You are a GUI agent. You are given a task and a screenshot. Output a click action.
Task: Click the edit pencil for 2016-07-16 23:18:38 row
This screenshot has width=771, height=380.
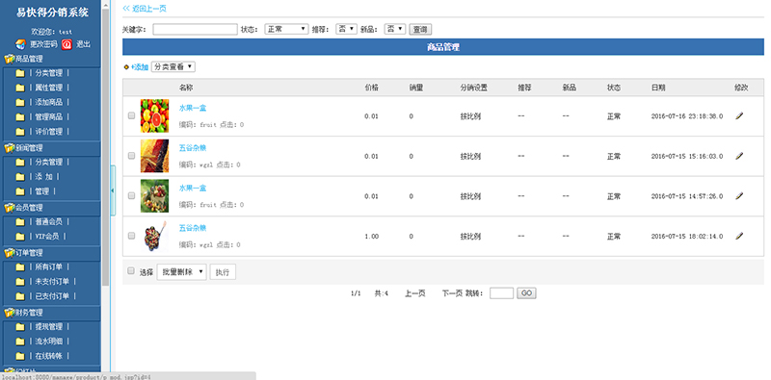[x=739, y=115]
